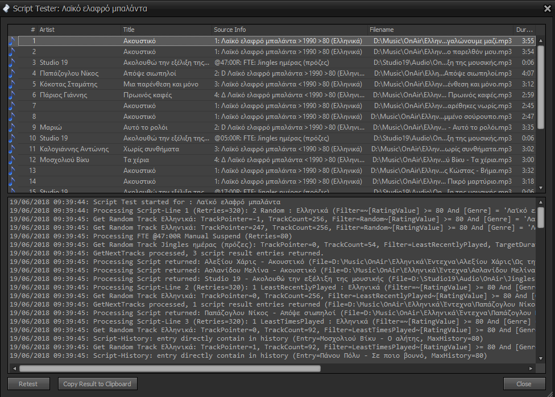Click the Script Tester title bar icon
Image resolution: width=555 pixels, height=397 pixels.
(x=6, y=9)
